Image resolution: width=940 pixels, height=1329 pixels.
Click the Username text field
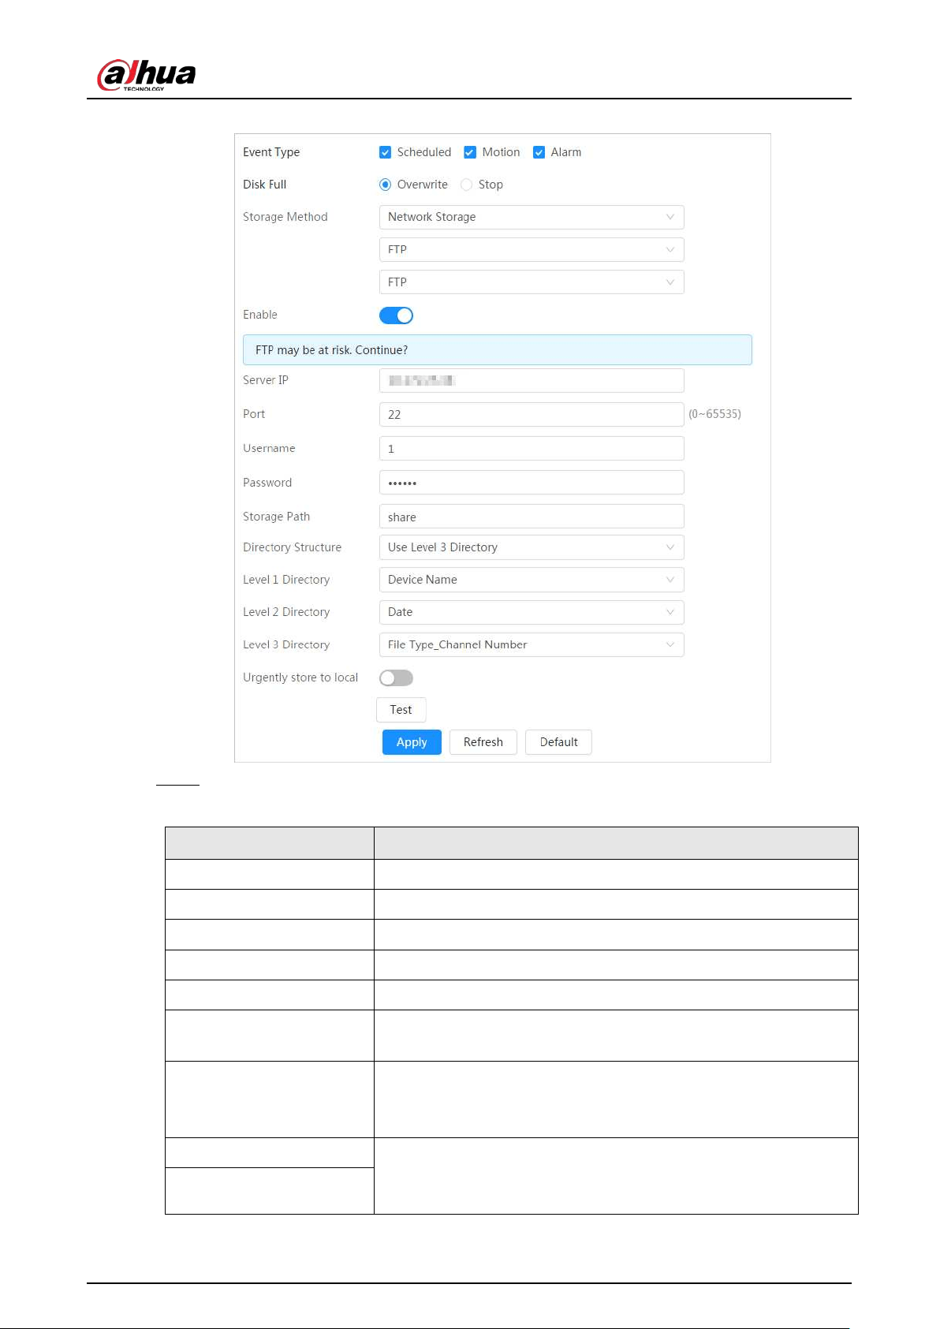tap(532, 448)
